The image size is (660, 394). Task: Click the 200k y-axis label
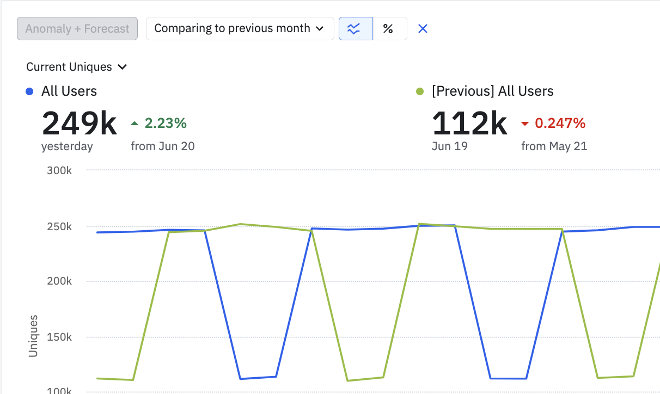[x=59, y=282]
